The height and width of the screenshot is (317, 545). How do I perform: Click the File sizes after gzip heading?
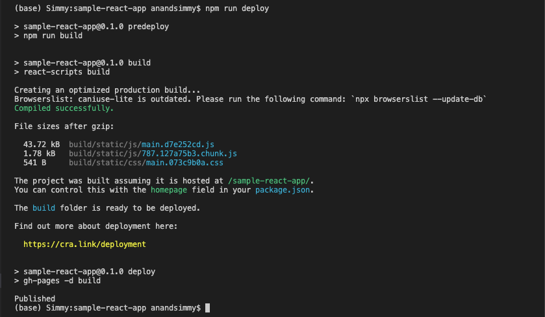click(64, 126)
